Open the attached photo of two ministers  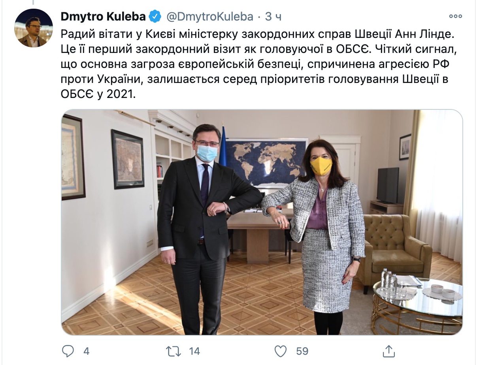click(262, 222)
